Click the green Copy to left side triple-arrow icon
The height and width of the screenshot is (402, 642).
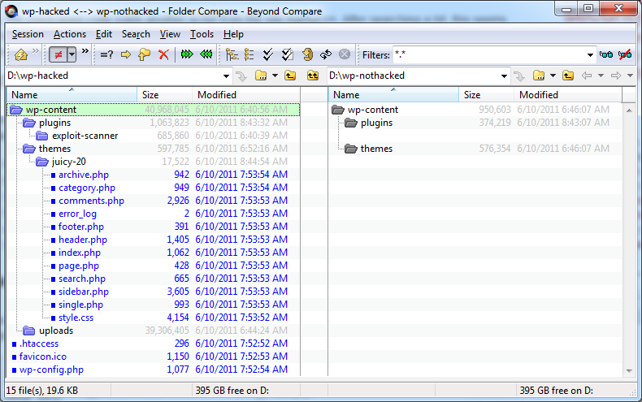(x=206, y=54)
